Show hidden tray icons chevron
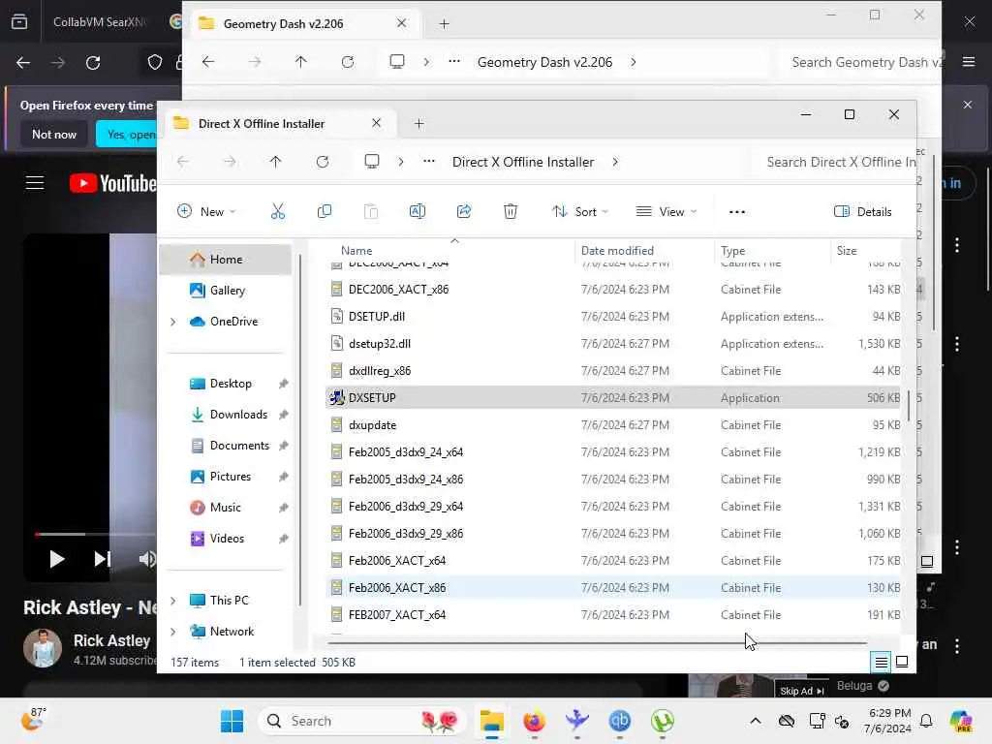 click(x=756, y=721)
